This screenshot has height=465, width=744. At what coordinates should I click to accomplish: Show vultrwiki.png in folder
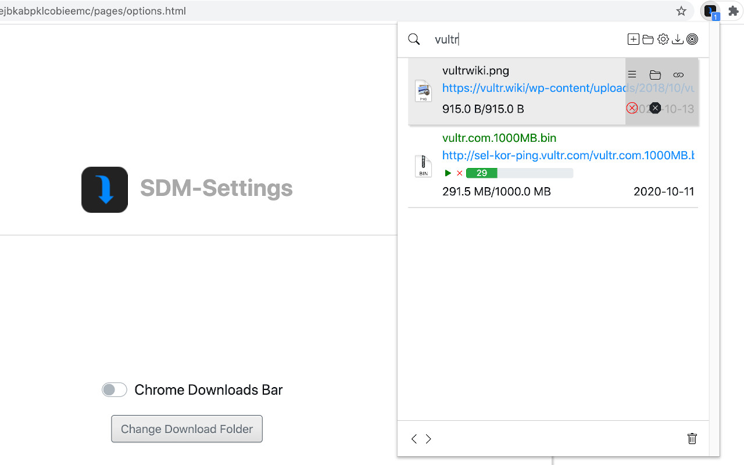655,74
